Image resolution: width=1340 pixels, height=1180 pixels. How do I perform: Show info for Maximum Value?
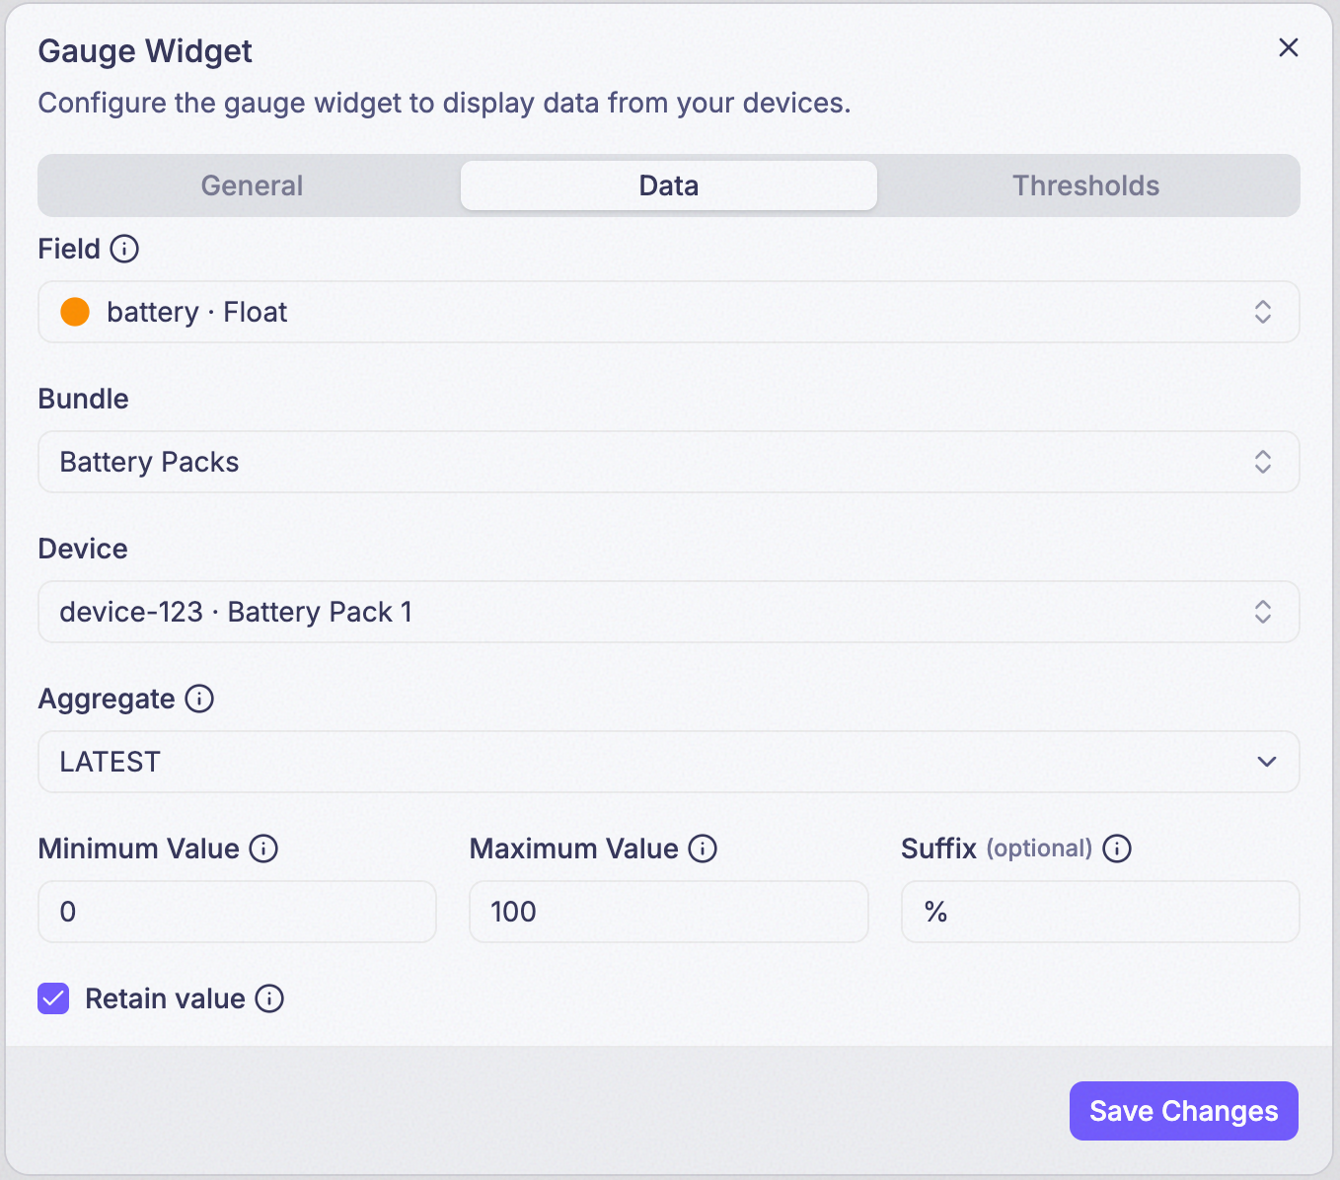point(703,848)
